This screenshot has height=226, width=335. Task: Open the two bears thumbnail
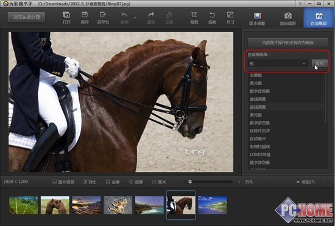[x=55, y=205]
